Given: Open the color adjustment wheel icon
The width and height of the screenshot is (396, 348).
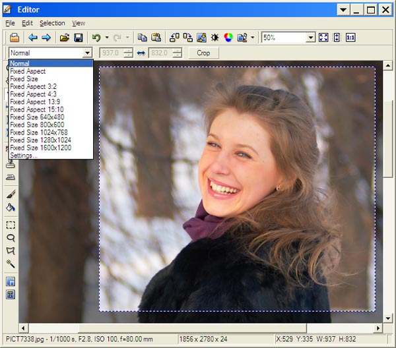Looking at the screenshot, I should pyautogui.click(x=229, y=38).
